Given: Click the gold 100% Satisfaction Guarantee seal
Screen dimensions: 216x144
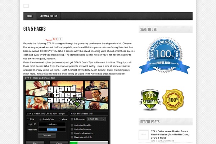Looking at the screenshot, I should tap(173, 100).
